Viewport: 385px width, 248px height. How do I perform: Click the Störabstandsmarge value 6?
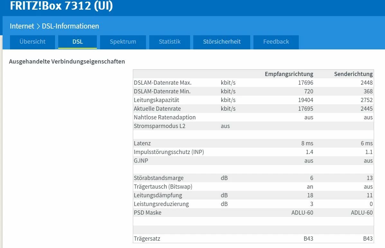point(312,178)
